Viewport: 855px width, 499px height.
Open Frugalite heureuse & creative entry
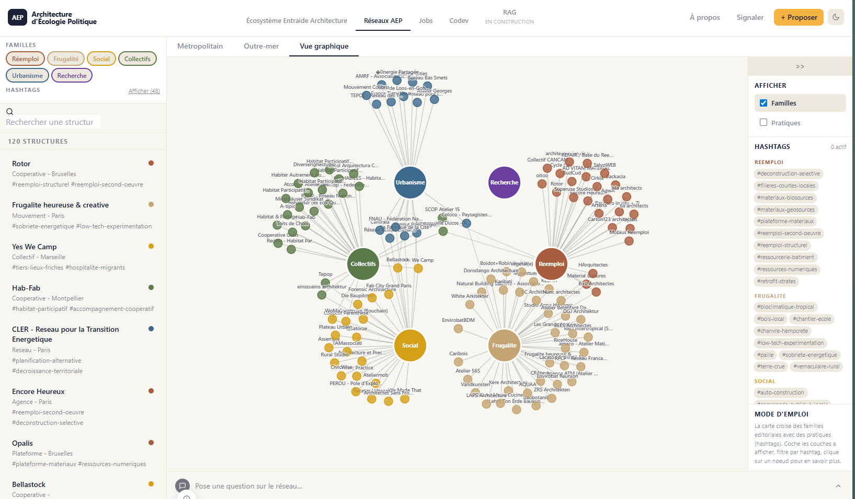coord(83,215)
